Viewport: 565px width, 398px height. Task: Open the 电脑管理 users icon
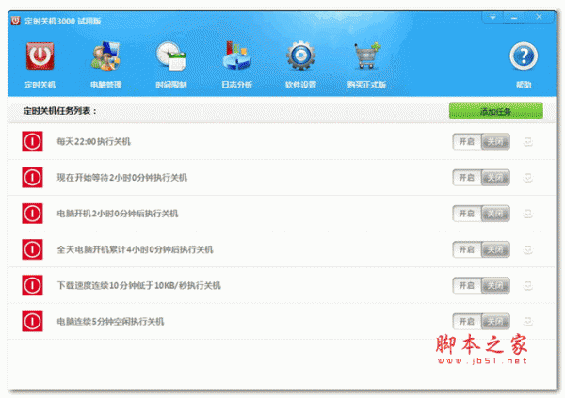coord(105,56)
